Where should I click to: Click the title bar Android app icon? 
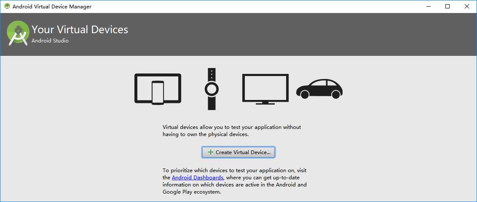click(x=7, y=6)
